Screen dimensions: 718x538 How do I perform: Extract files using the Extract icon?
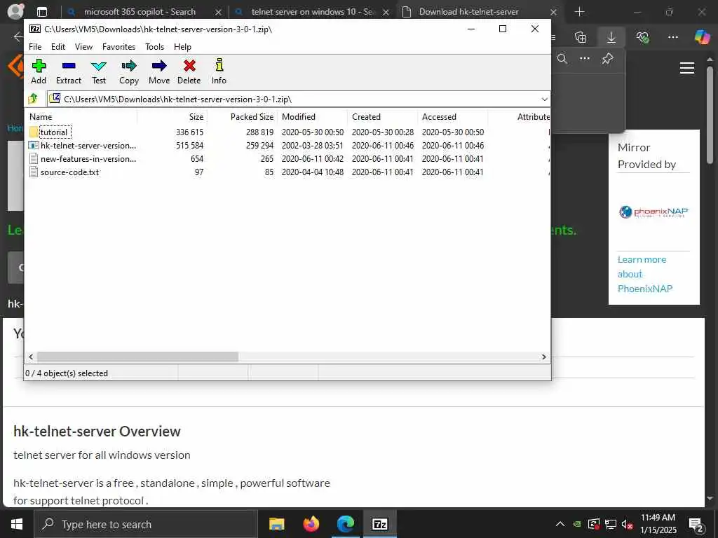pyautogui.click(x=69, y=67)
